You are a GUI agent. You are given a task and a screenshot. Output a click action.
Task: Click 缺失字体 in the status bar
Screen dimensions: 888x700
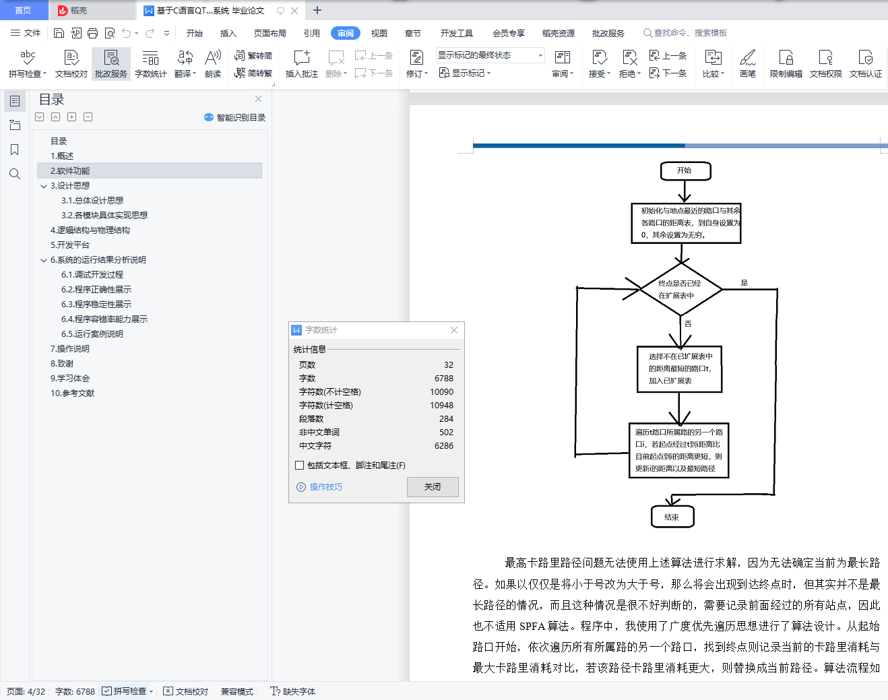pos(293,691)
